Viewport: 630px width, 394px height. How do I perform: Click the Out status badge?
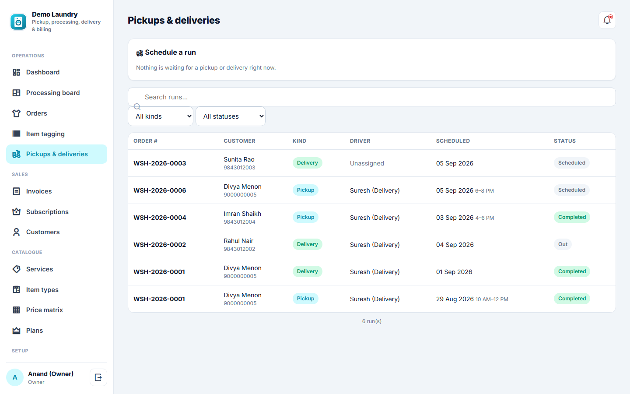click(563, 244)
